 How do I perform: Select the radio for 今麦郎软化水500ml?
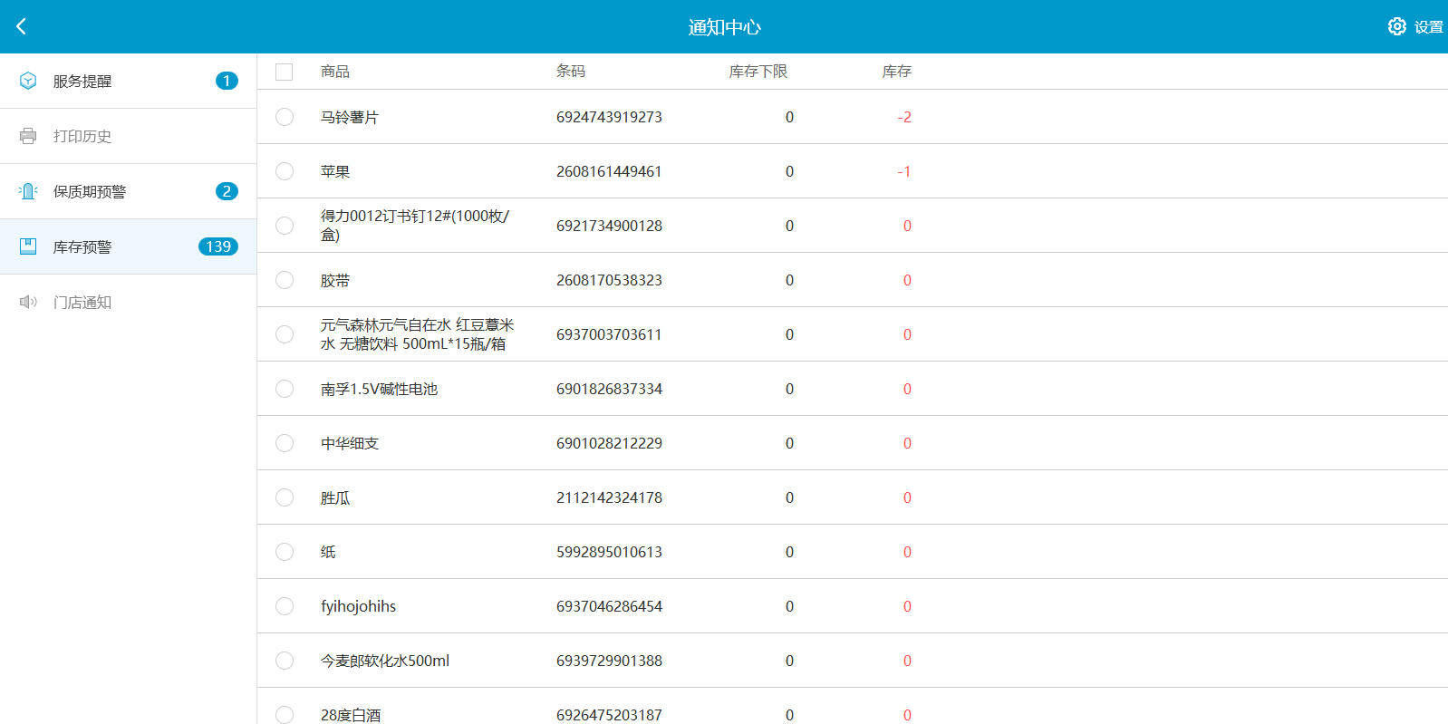285,661
